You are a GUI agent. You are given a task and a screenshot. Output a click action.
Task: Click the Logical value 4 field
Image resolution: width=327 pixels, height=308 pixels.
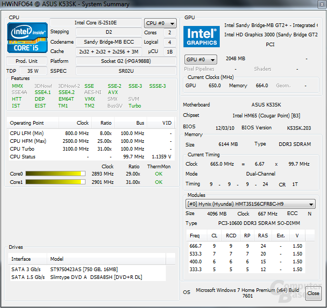pos(170,42)
